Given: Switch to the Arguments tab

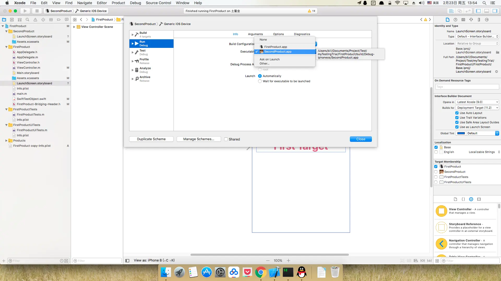Looking at the screenshot, I should (x=255, y=34).
